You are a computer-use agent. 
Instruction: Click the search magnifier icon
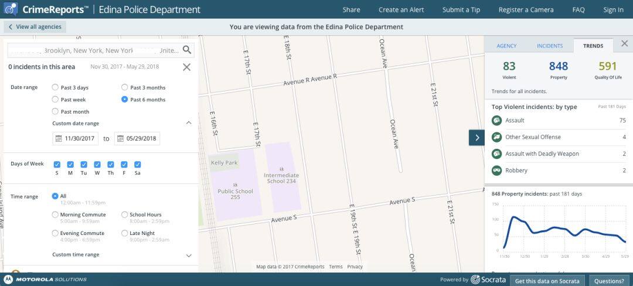click(187, 50)
